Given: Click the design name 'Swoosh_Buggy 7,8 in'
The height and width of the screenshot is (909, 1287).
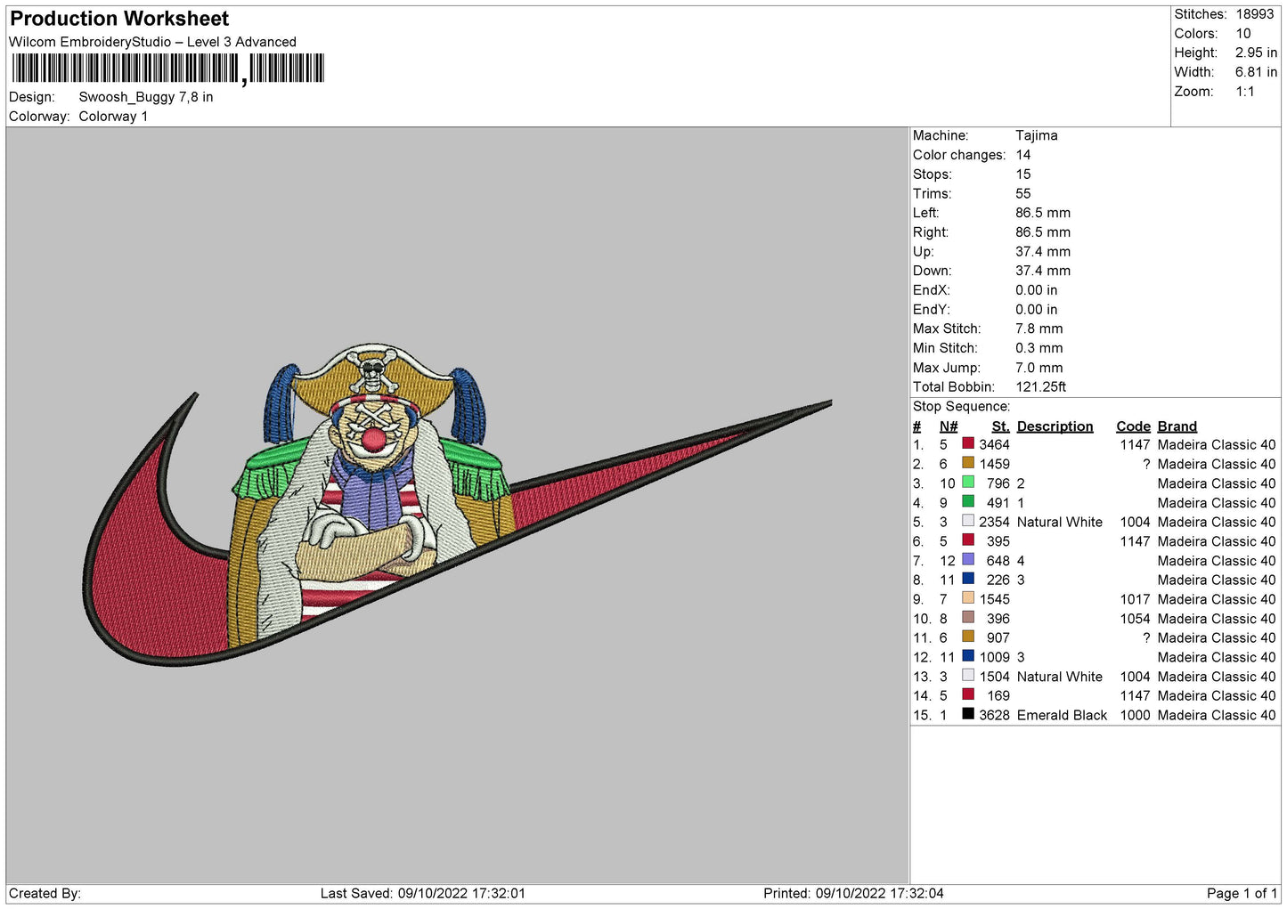Looking at the screenshot, I should coord(146,97).
